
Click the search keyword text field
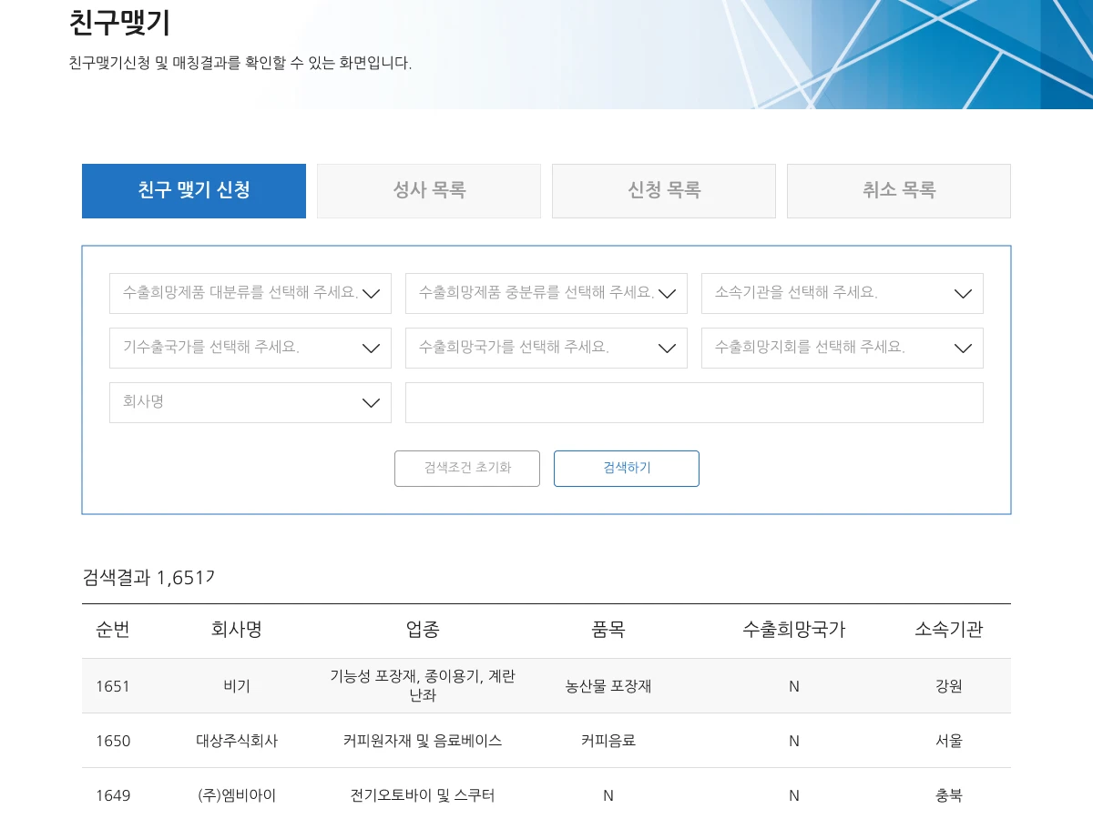click(694, 402)
